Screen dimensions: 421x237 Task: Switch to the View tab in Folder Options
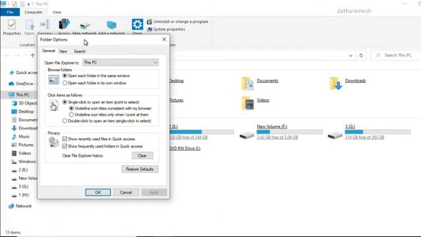63,51
